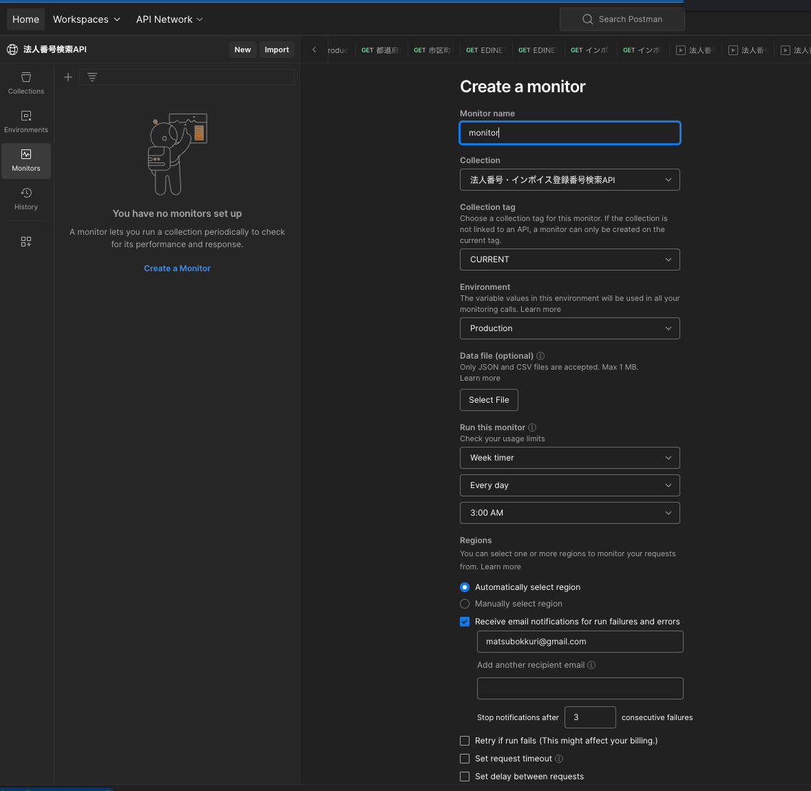Open the Week timer dropdown
The width and height of the screenshot is (811, 791).
click(569, 458)
